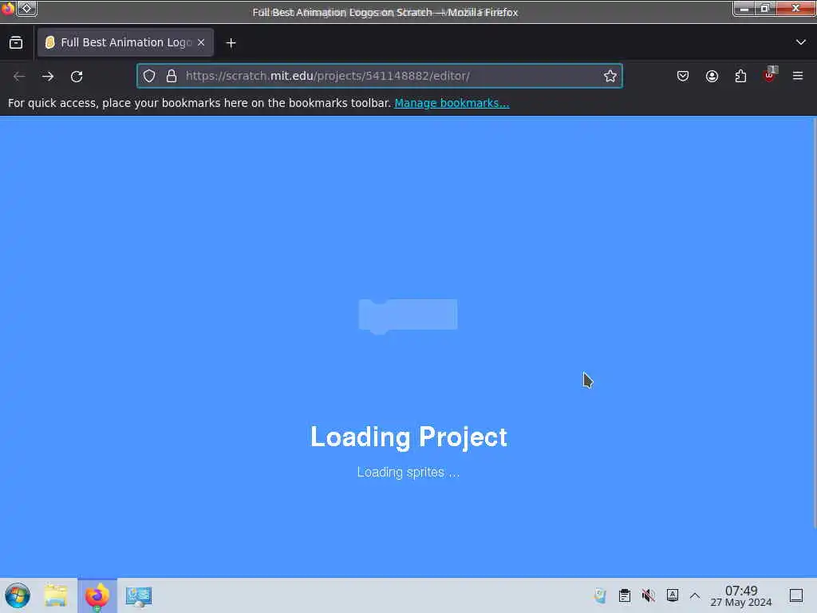Open the window menu Firefox icon

pos(7,8)
